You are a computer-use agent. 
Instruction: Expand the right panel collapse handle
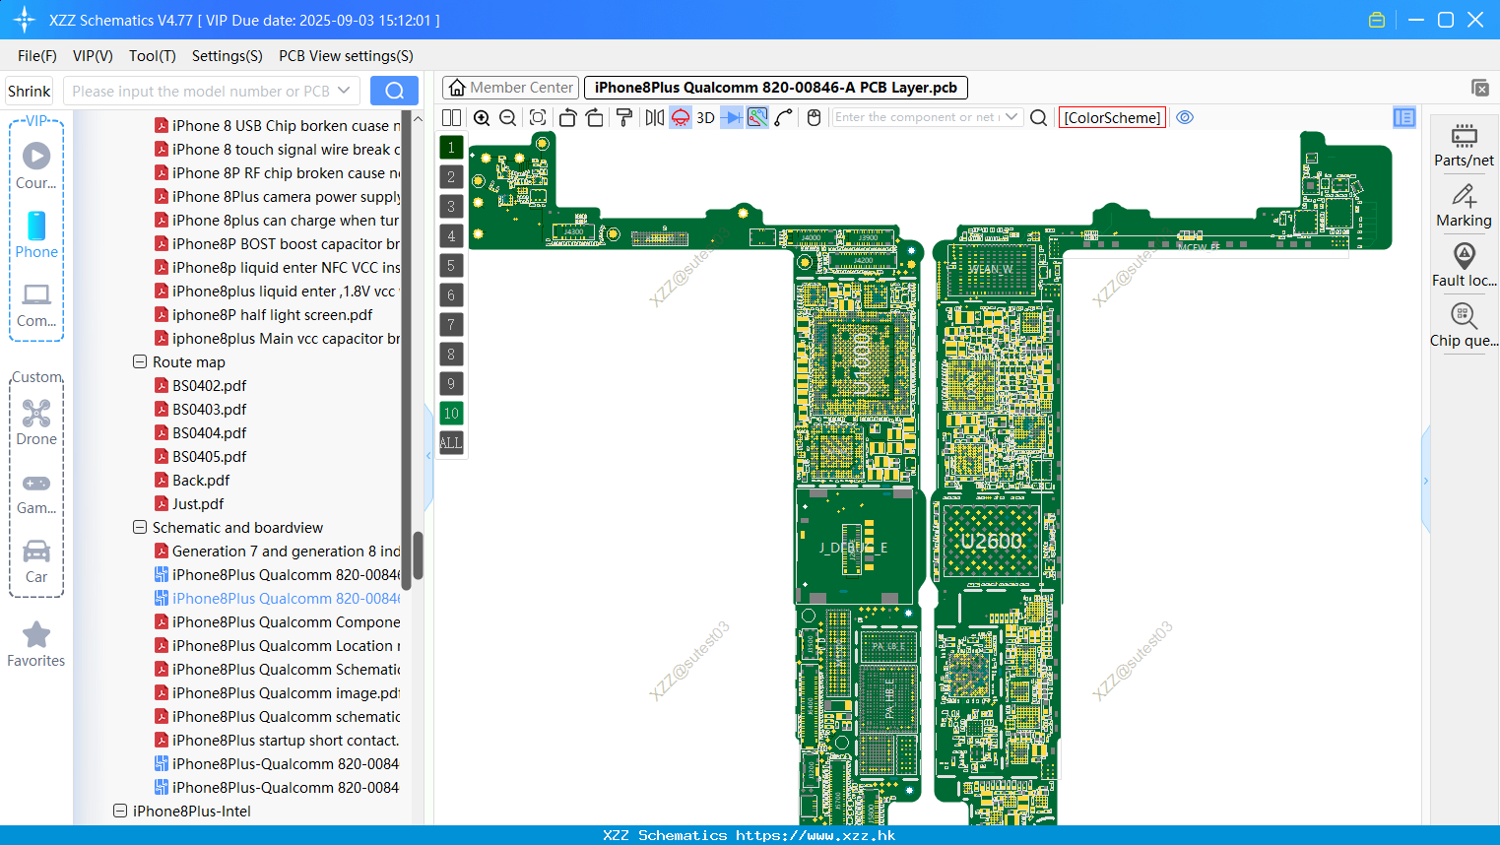coord(1426,481)
